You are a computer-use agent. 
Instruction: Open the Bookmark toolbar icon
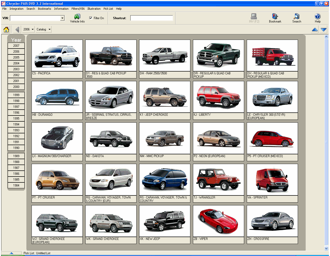point(275,16)
